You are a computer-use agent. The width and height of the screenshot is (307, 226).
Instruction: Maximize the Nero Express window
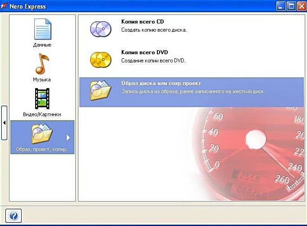291,6
